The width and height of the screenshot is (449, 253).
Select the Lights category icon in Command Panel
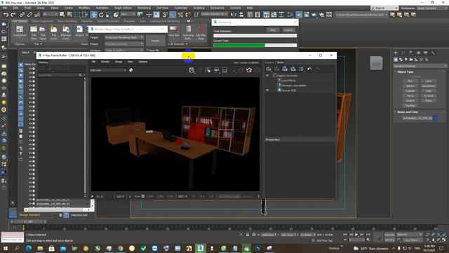click(406, 59)
